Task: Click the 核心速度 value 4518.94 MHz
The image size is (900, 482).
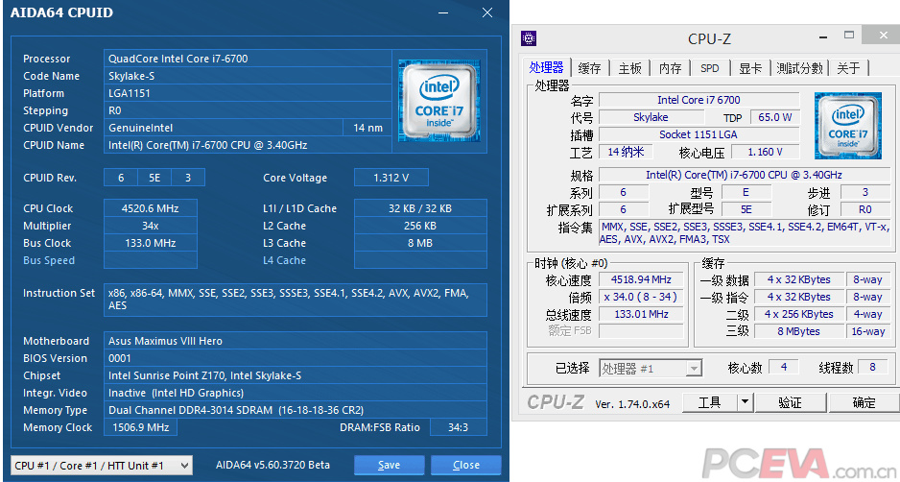Action: pos(641,279)
